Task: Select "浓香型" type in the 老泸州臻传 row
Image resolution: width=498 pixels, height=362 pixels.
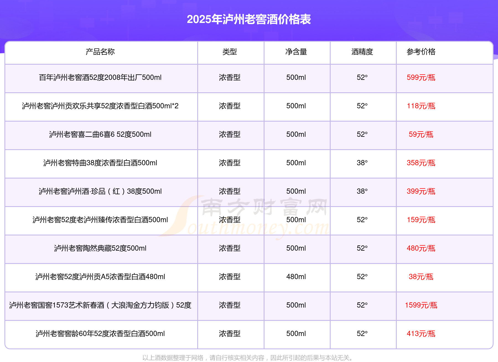Action: pyautogui.click(x=230, y=220)
